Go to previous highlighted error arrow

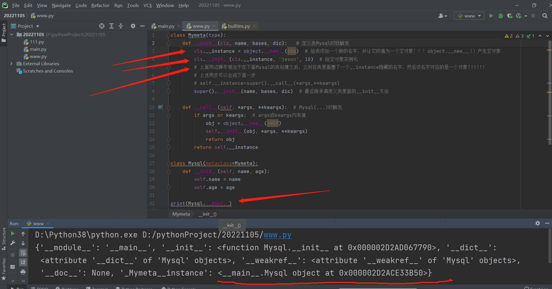coord(540,36)
